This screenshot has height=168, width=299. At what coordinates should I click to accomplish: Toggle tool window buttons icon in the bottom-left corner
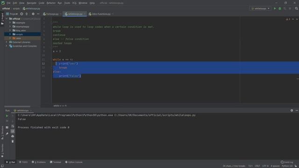(2, 166)
